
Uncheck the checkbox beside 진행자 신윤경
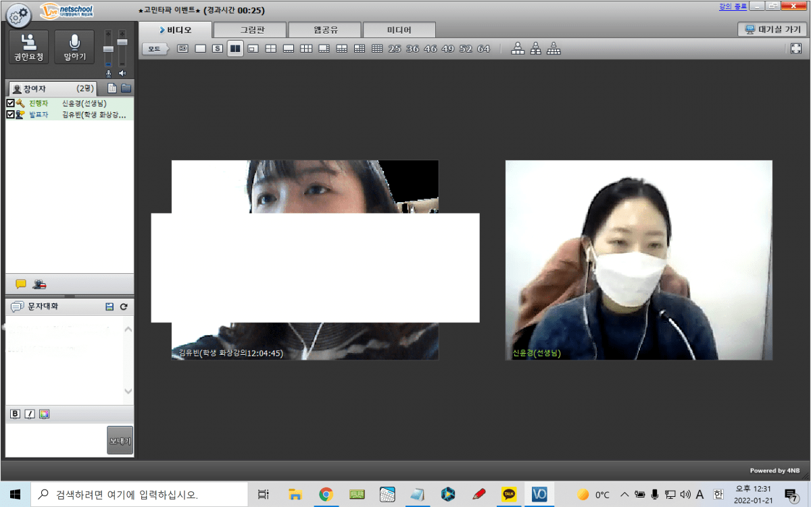10,103
